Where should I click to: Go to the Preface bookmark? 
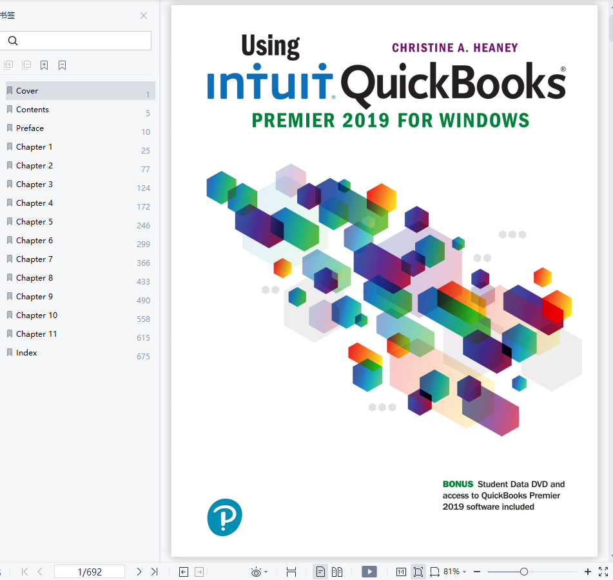tap(80, 128)
